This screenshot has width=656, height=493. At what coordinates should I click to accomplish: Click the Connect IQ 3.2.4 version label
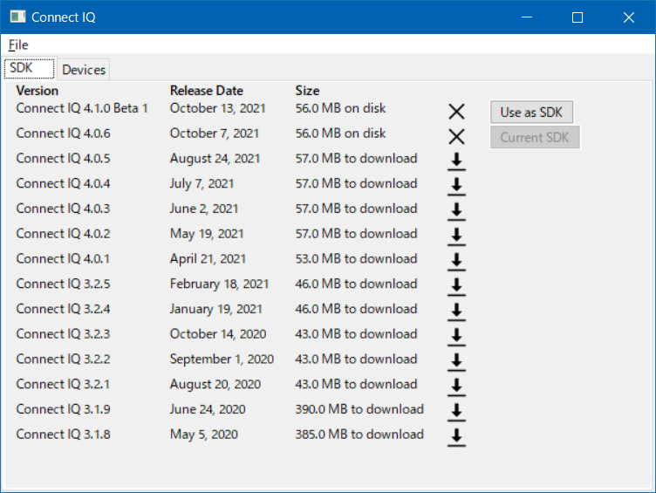[x=63, y=309]
